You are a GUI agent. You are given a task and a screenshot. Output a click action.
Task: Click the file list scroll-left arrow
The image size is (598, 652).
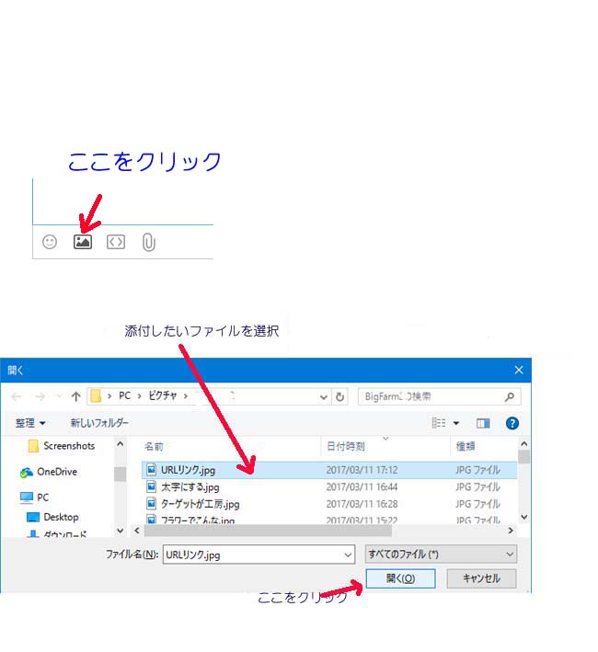137,531
